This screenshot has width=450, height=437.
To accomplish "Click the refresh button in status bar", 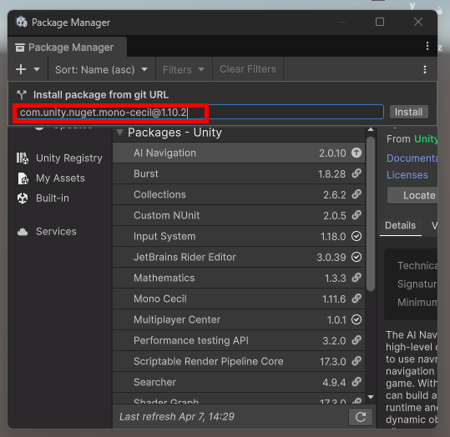I will pos(361,417).
